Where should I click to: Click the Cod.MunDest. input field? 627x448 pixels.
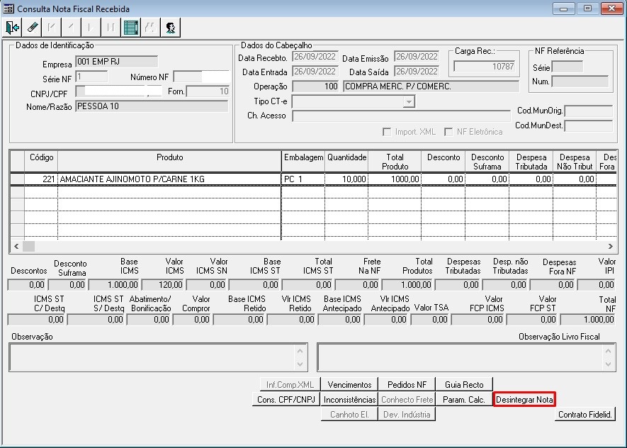click(588, 125)
